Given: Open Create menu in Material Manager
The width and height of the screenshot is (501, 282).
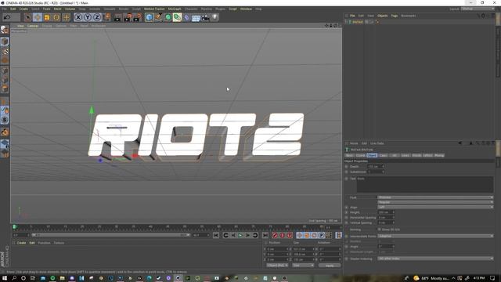Looking at the screenshot, I should (21, 243).
